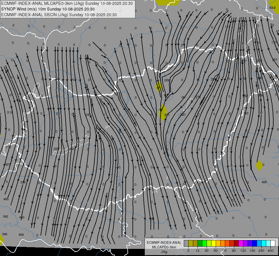Click the SBCIN value '327'
Viewport: 279px width, 256px height.
click(x=8, y=164)
